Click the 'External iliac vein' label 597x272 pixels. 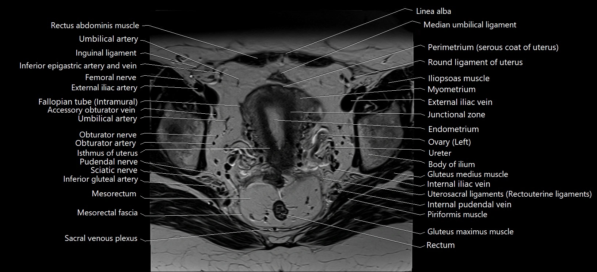(460, 102)
